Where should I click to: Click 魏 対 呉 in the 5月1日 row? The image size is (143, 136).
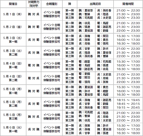tap(34, 14)
